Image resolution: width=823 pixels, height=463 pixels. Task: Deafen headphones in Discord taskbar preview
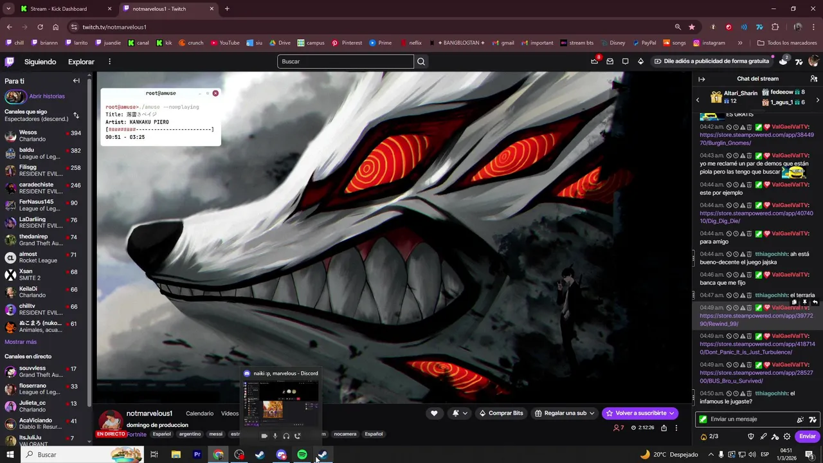coord(286,436)
